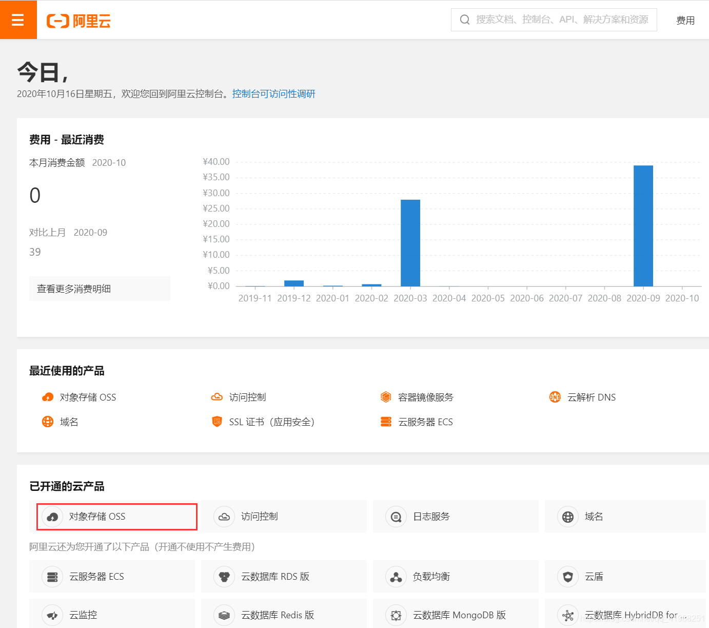Open the 控制台可访问性调研 link
This screenshot has height=628, width=709.
[x=274, y=93]
